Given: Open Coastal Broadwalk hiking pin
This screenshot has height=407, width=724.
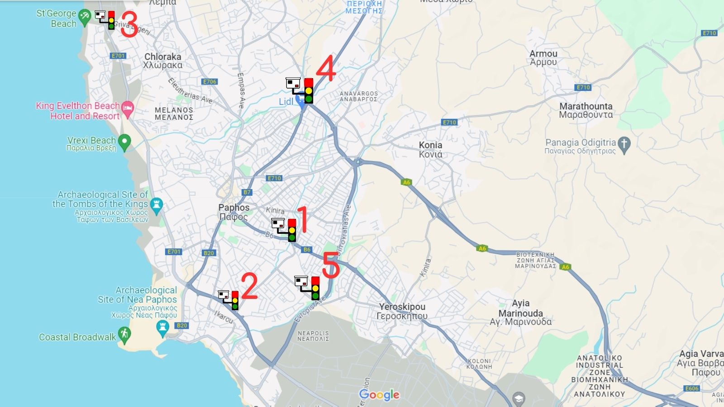Looking at the screenshot, I should pos(124,335).
